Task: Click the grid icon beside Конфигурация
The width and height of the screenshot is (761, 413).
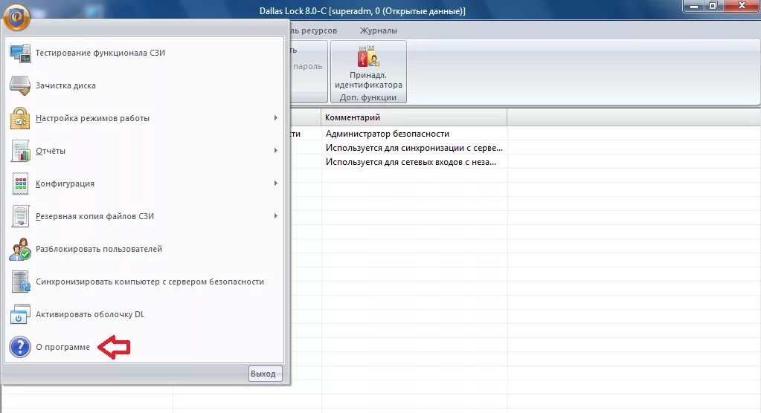Action: pyautogui.click(x=20, y=183)
